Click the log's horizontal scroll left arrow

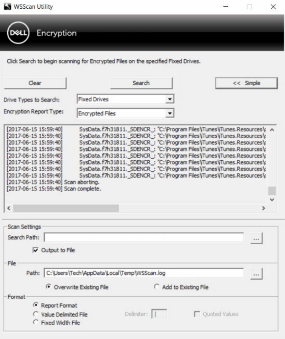tap(9, 208)
